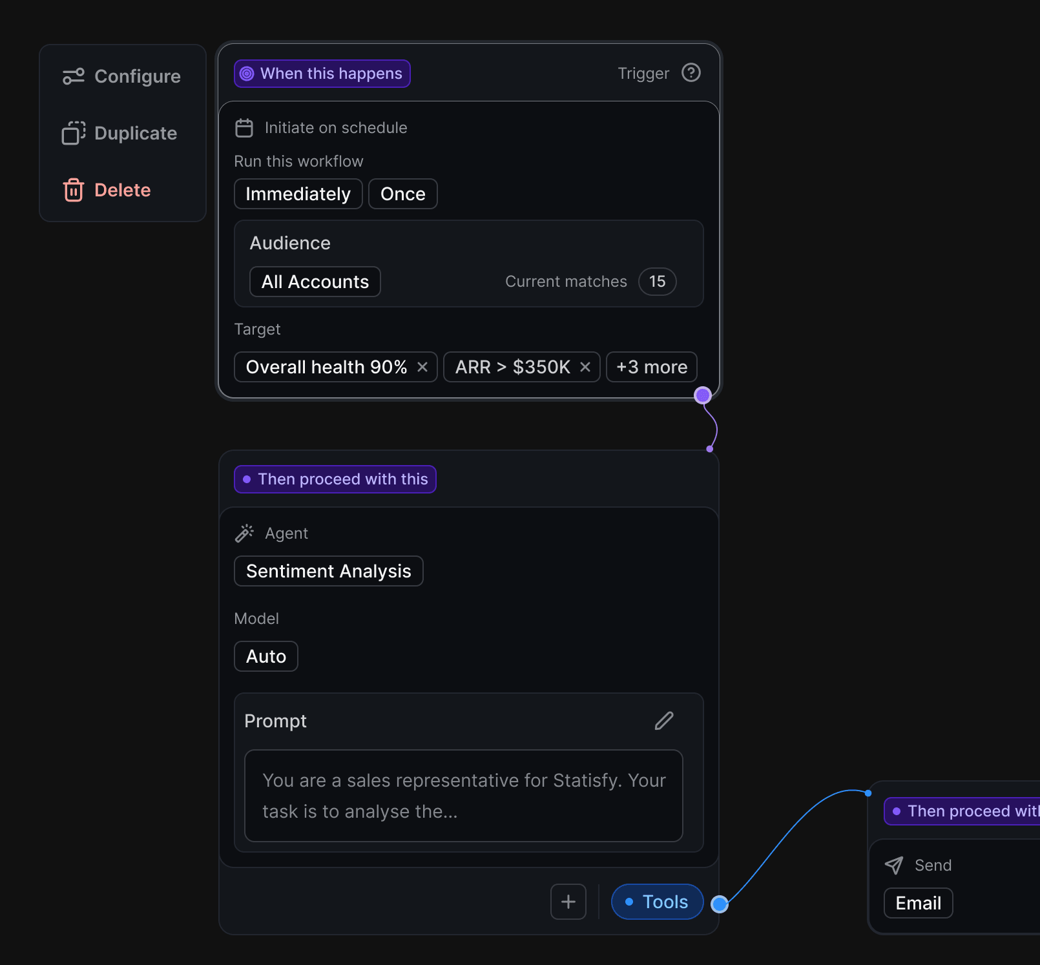
Task: Edit the prompt with the pencil icon
Action: [x=664, y=721]
